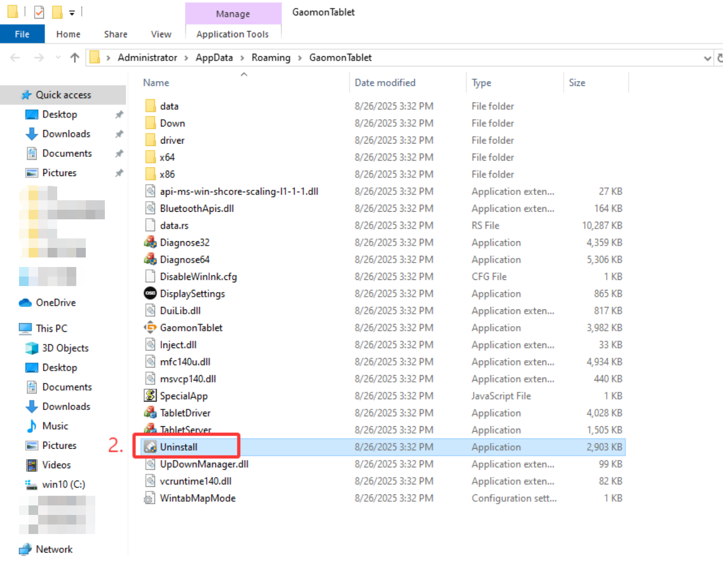
Task: Select the SpecialApp JavaScript file icon
Action: 150,396
